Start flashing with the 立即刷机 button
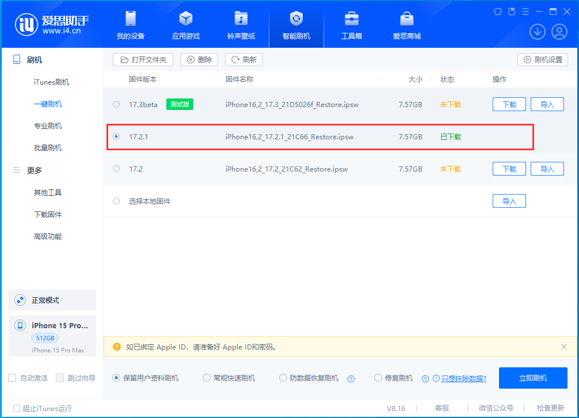Screen dimensions: 579x418 pos(532,378)
